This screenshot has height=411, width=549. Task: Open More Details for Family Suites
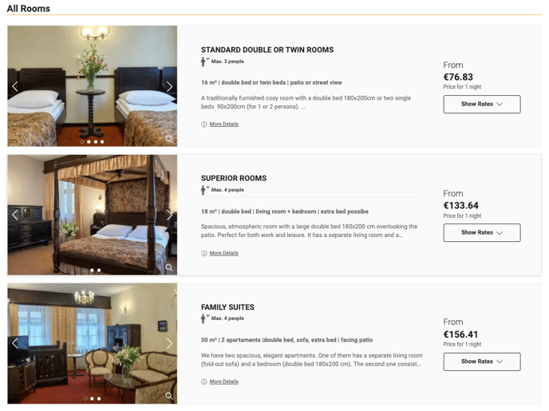click(x=223, y=381)
